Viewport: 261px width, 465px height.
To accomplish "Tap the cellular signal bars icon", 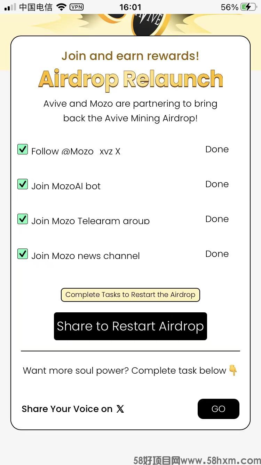I will (10, 7).
